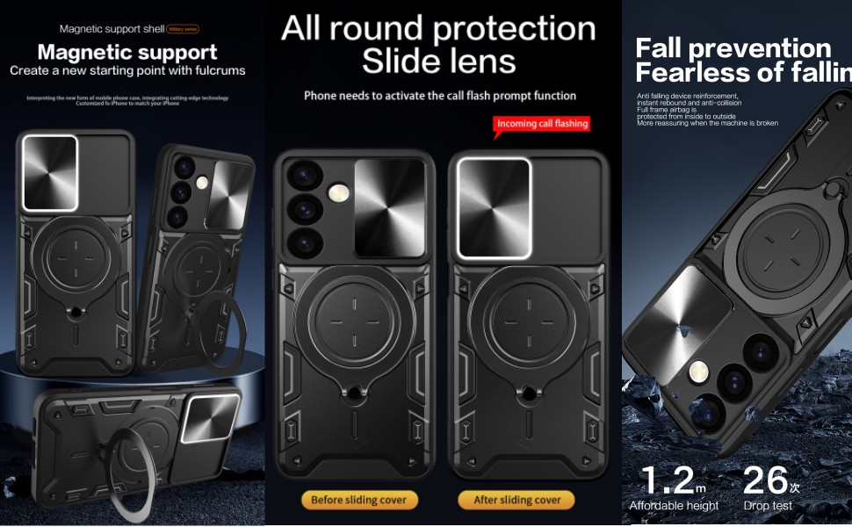
Task: Click the 'Magnetic support' heading
Action: coord(127,52)
